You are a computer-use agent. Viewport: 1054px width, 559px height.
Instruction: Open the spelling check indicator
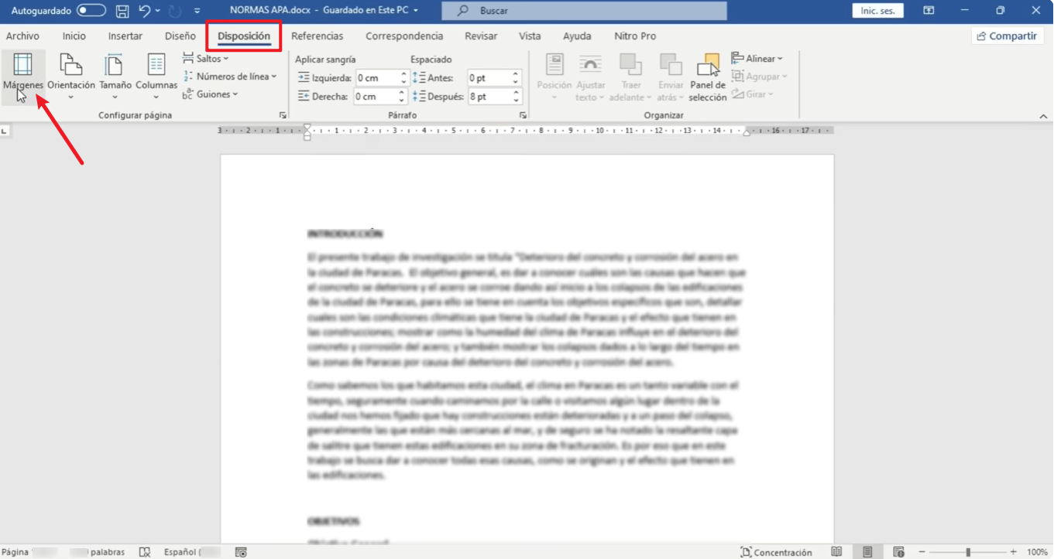145,552
